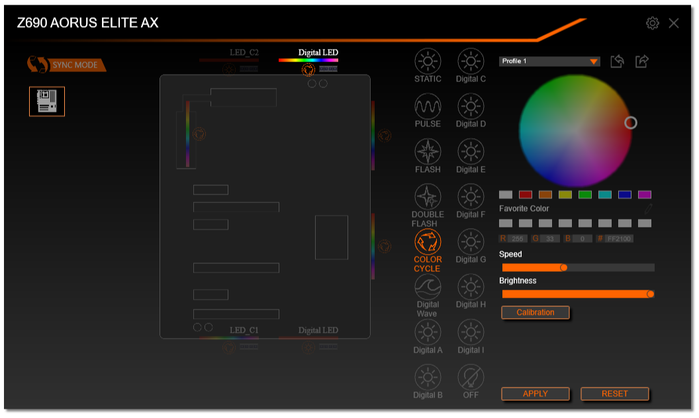Click the Brightness slider track

(578, 294)
